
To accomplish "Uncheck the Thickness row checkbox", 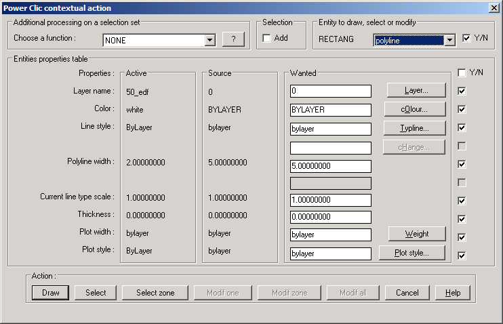I will (x=462, y=219).
